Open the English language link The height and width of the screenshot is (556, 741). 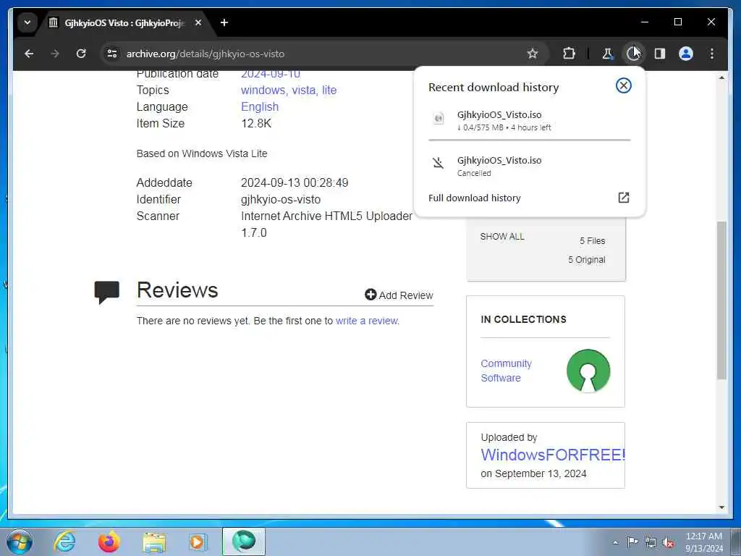(x=260, y=107)
